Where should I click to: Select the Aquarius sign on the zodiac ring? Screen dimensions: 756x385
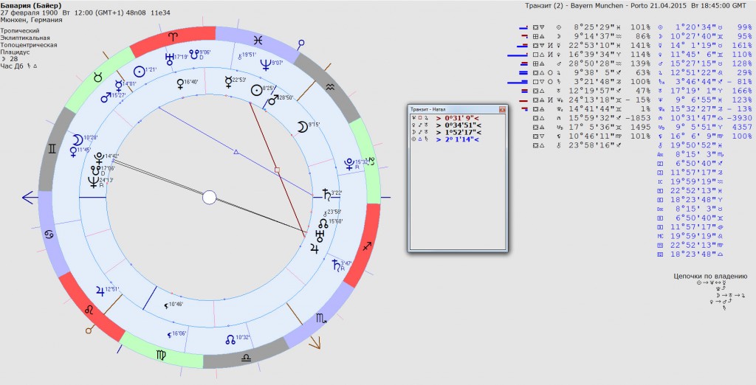(330, 87)
